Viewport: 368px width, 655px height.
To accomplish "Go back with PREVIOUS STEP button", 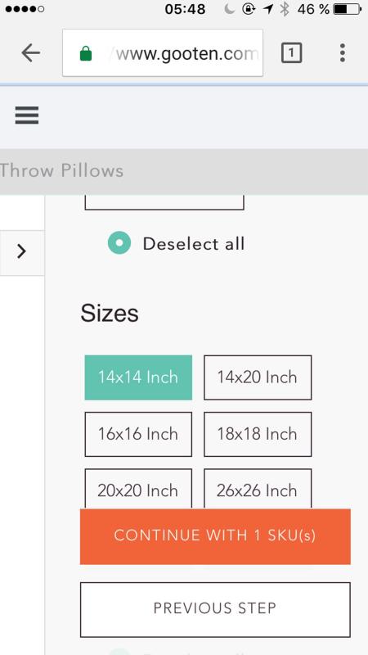I will (x=215, y=609).
